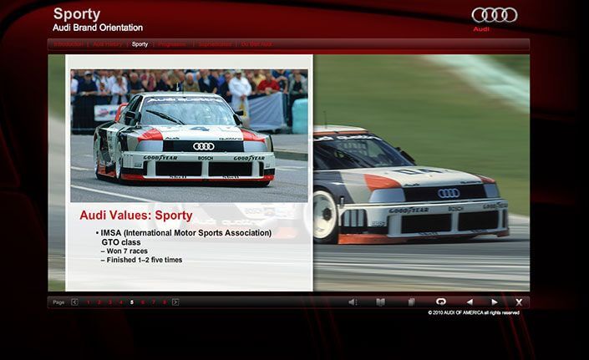Click the forward triangle arrow
Screen dimensions: 589x360
pos(495,302)
